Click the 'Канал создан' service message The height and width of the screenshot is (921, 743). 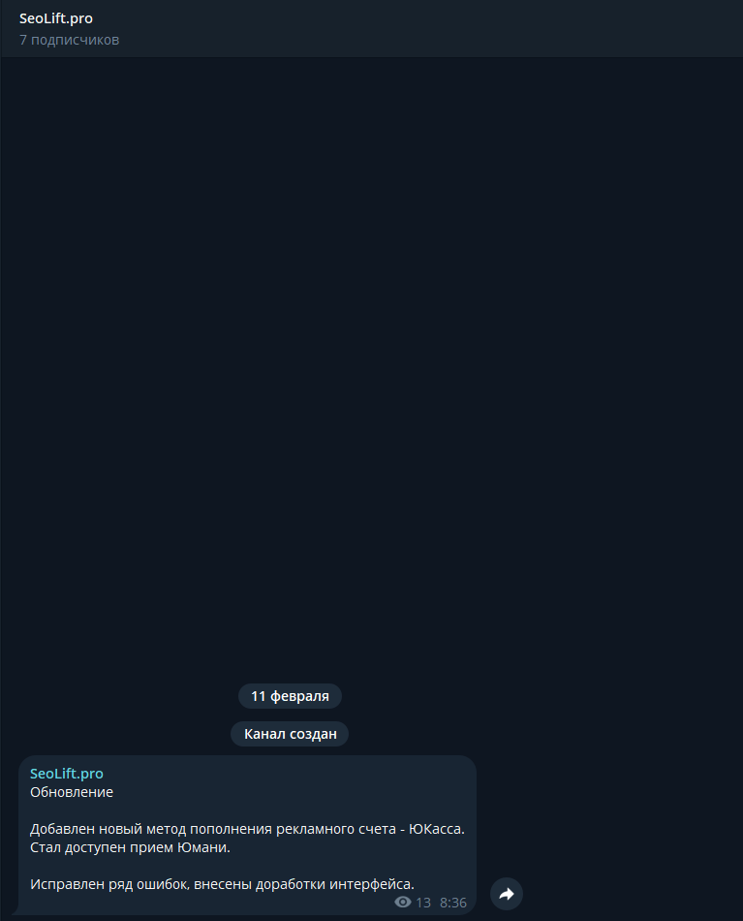pos(290,734)
